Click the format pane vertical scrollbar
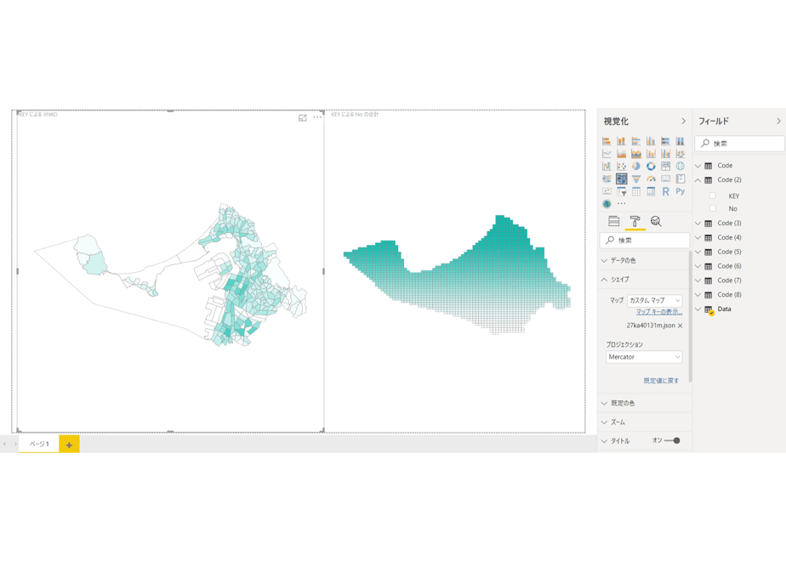The image size is (786, 561). coord(690,315)
